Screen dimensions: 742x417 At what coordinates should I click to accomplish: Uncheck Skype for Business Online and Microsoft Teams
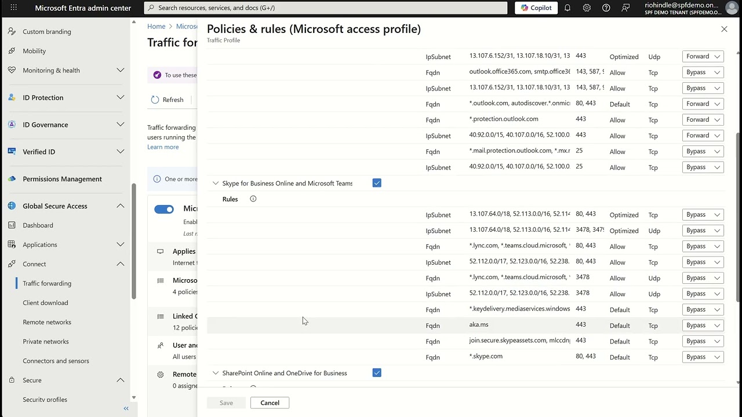pos(377,183)
